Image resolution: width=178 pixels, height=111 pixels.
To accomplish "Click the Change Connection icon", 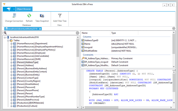I will point(14,16).
